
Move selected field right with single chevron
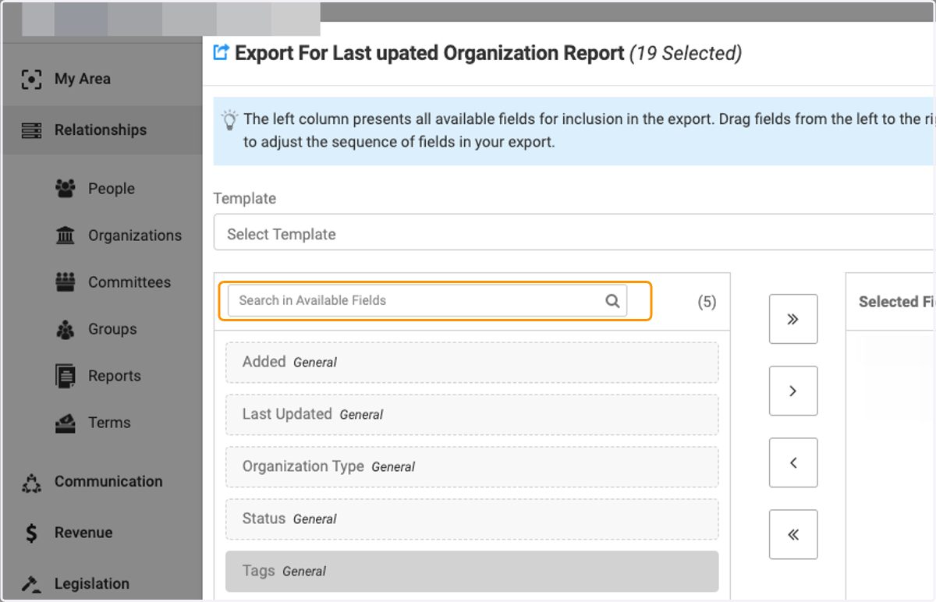(x=793, y=391)
